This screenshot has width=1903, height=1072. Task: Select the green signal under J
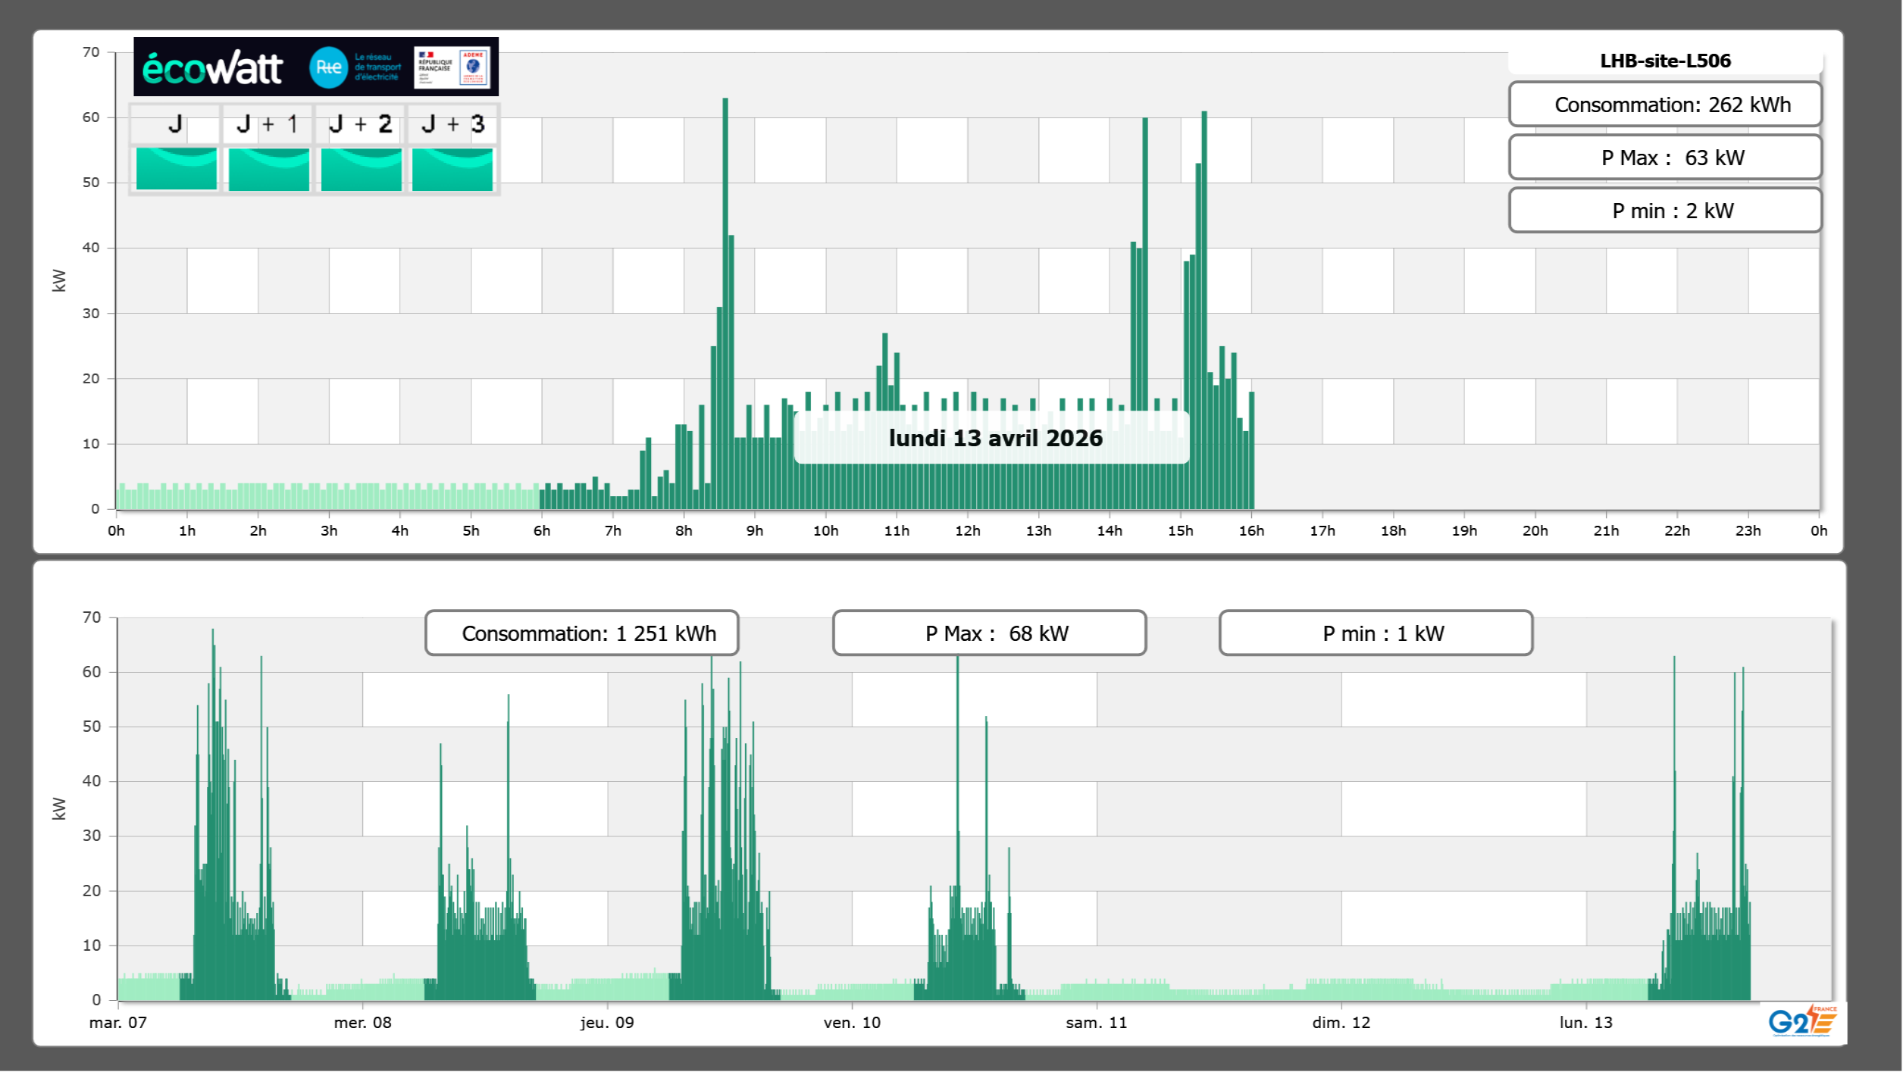pos(177,168)
